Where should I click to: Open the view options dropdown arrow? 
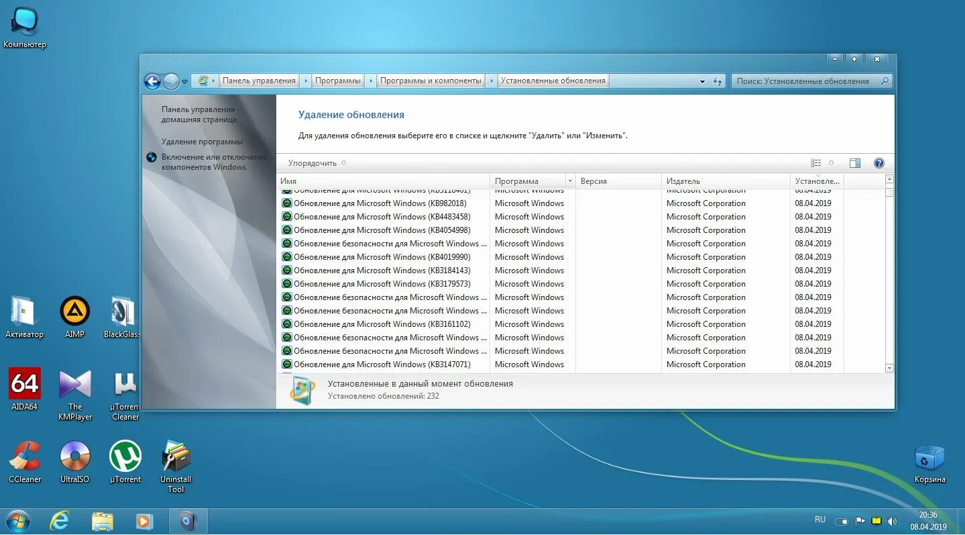[832, 163]
